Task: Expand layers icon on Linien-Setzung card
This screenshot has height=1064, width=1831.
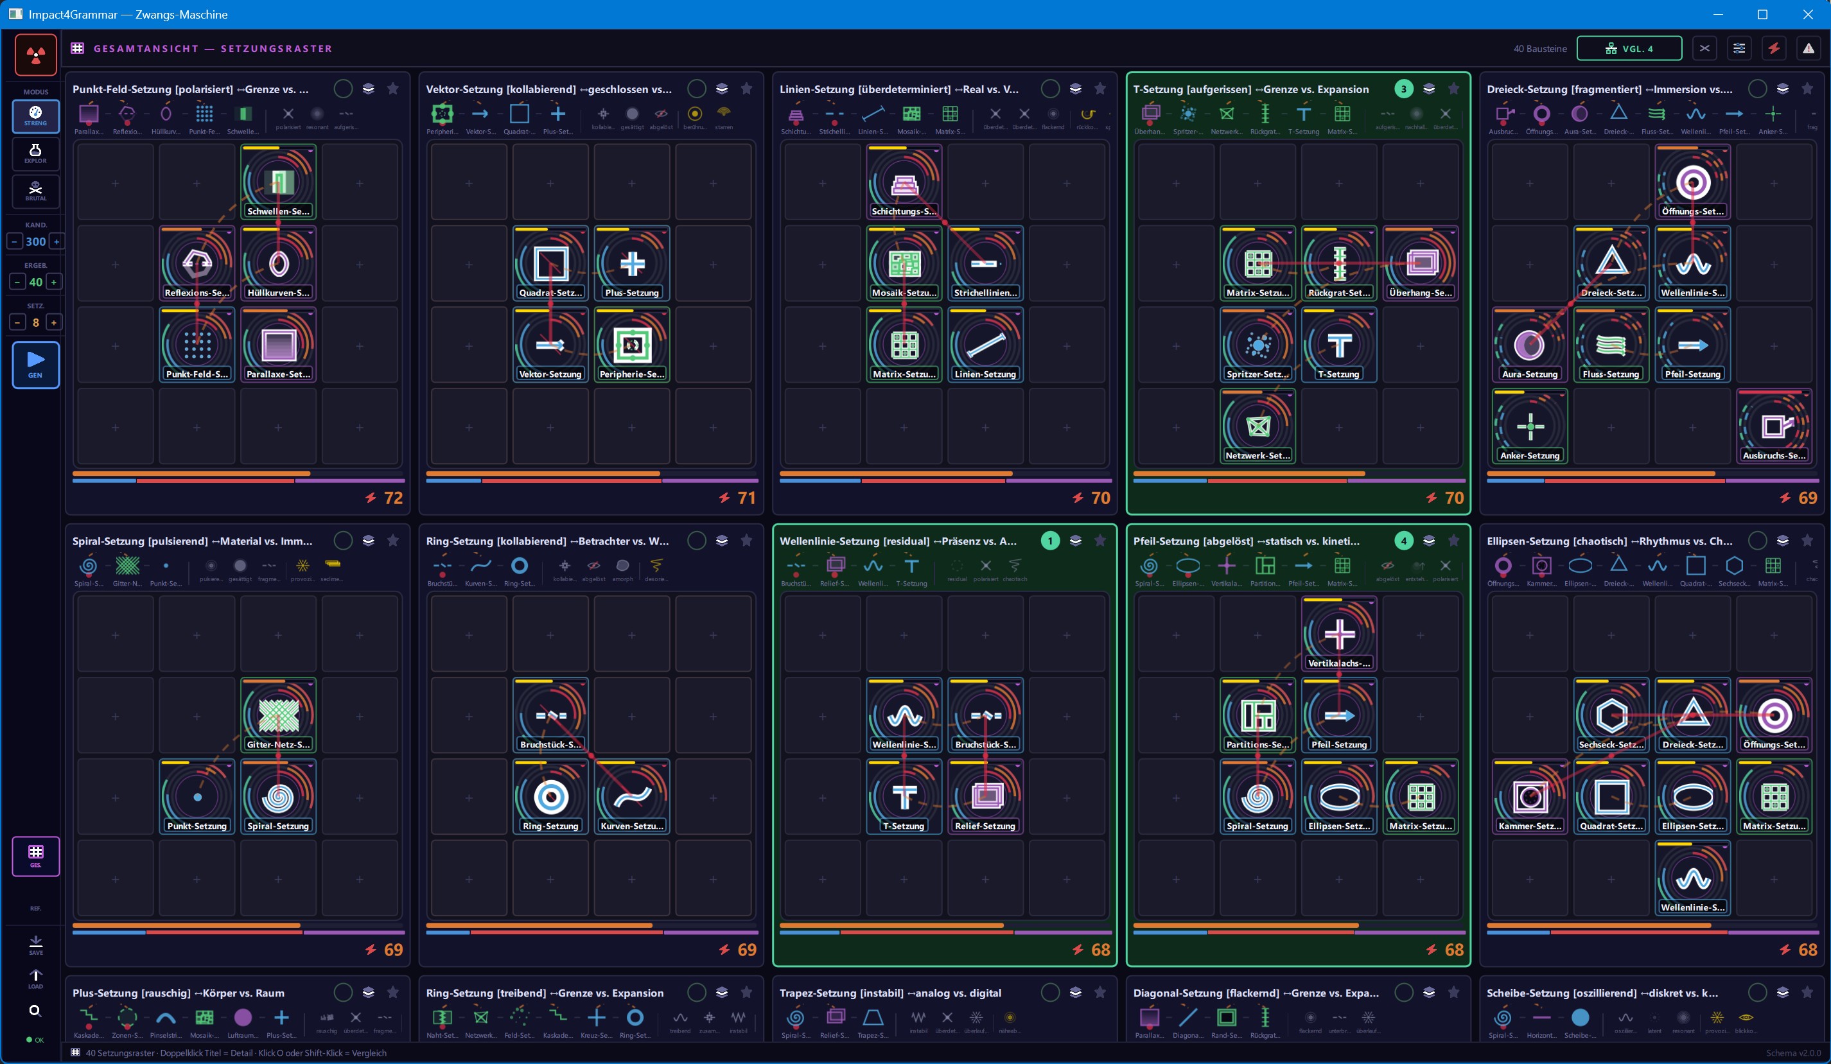Action: (x=1075, y=89)
